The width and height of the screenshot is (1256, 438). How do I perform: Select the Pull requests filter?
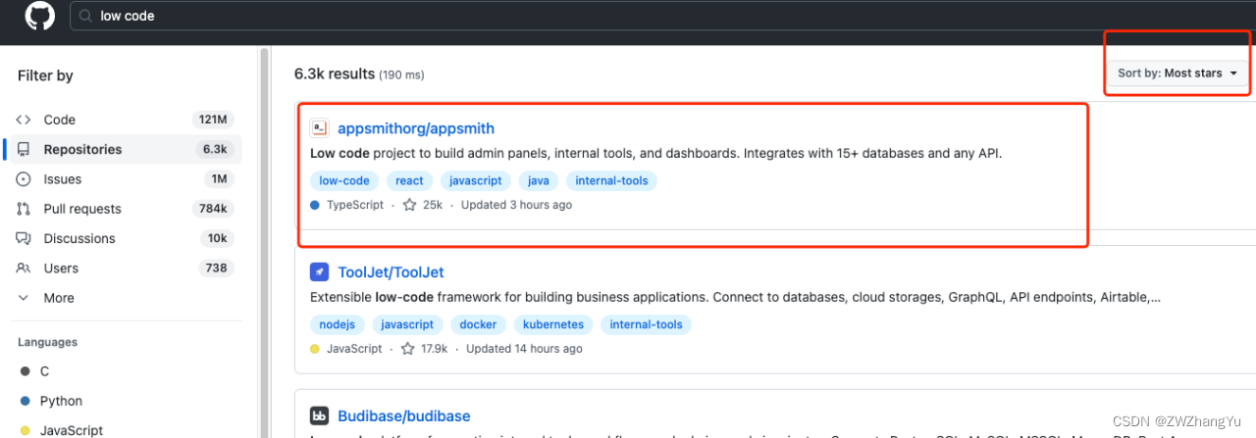pyautogui.click(x=123, y=209)
